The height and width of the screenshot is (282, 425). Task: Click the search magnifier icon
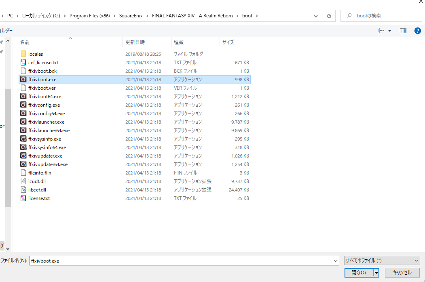[x=349, y=16]
